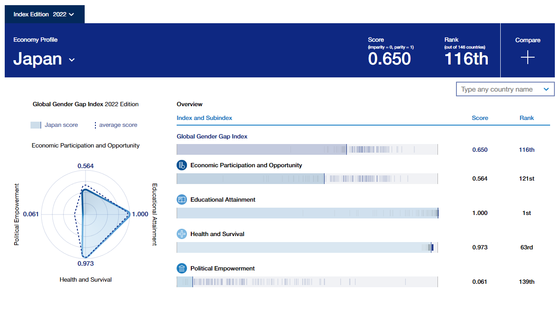The height and width of the screenshot is (310, 560).
Task: Click the Compare label
Action: click(x=528, y=40)
